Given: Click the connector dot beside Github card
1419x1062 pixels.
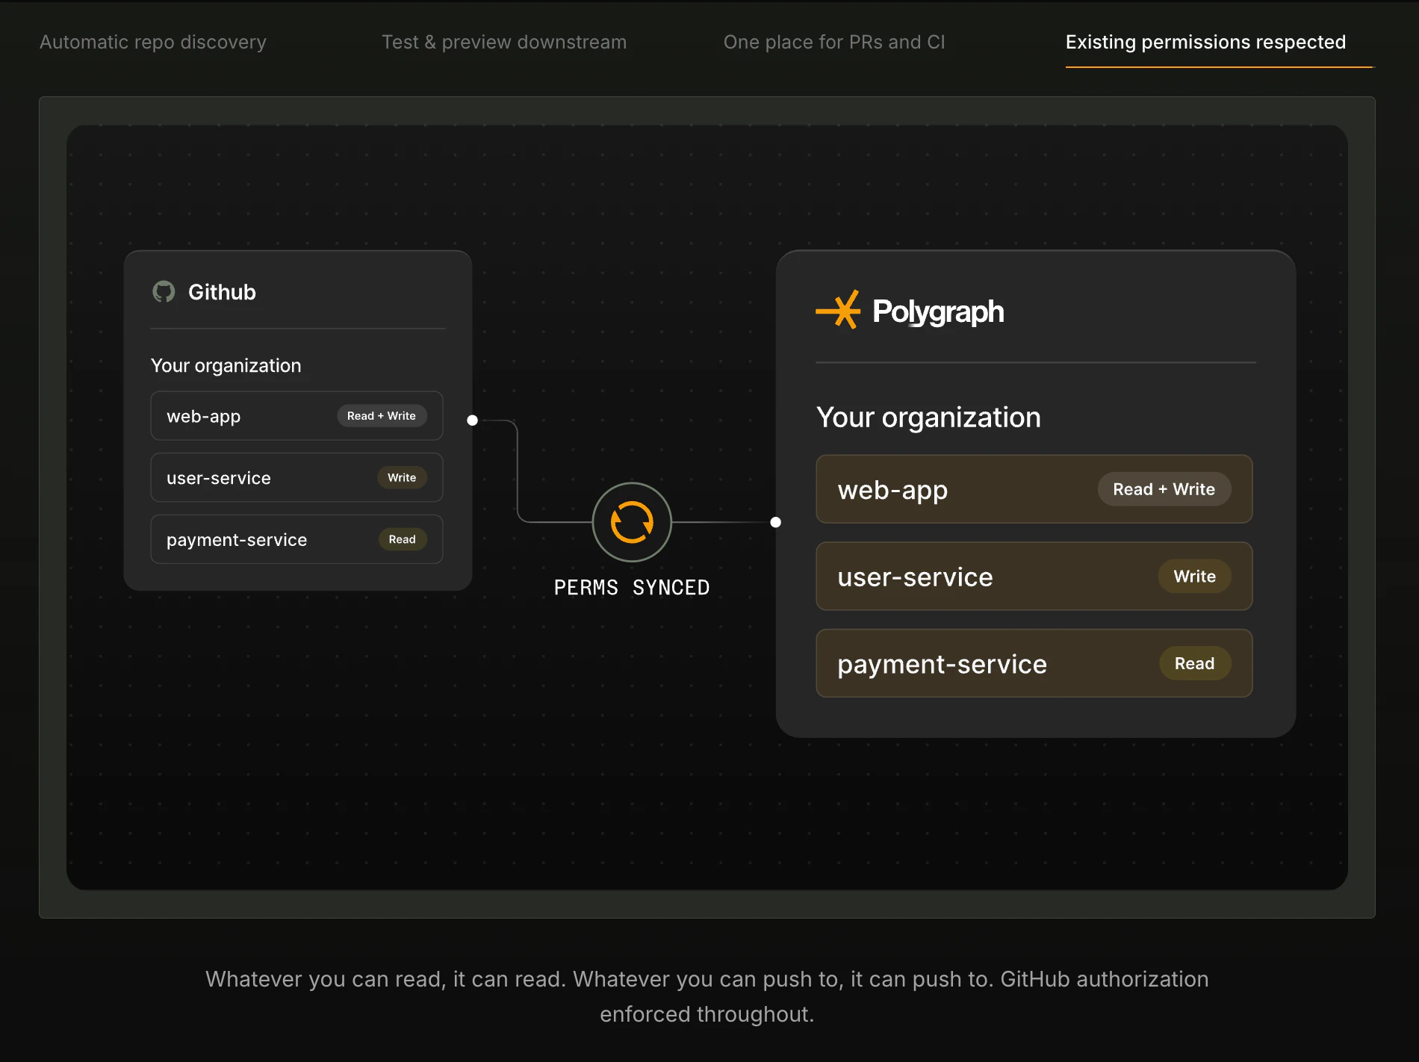Looking at the screenshot, I should pyautogui.click(x=472, y=420).
